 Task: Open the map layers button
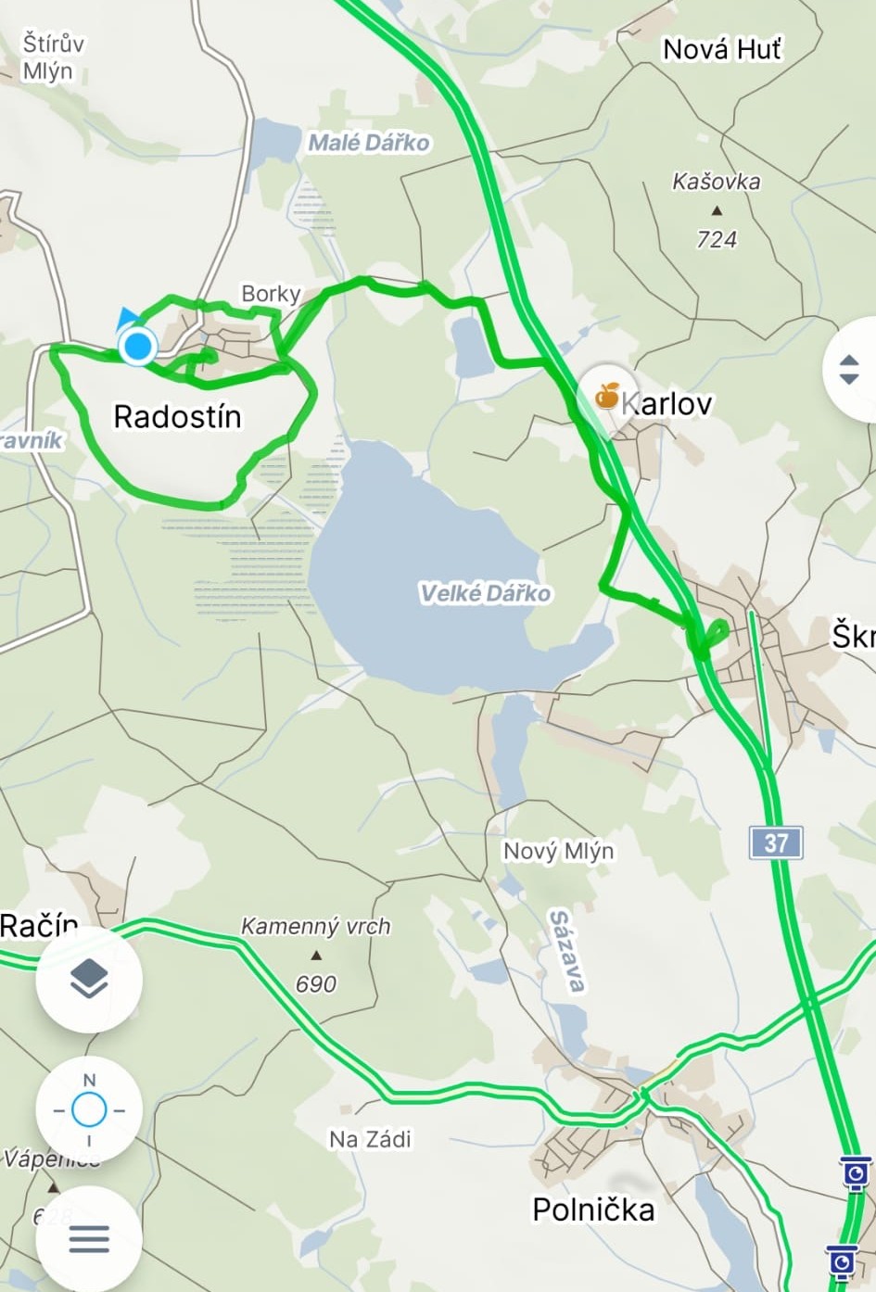pyautogui.click(x=89, y=980)
